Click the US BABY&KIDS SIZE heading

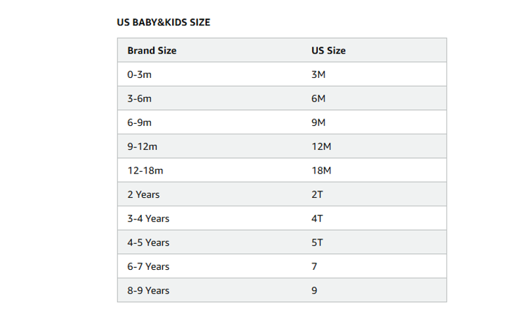click(x=164, y=22)
